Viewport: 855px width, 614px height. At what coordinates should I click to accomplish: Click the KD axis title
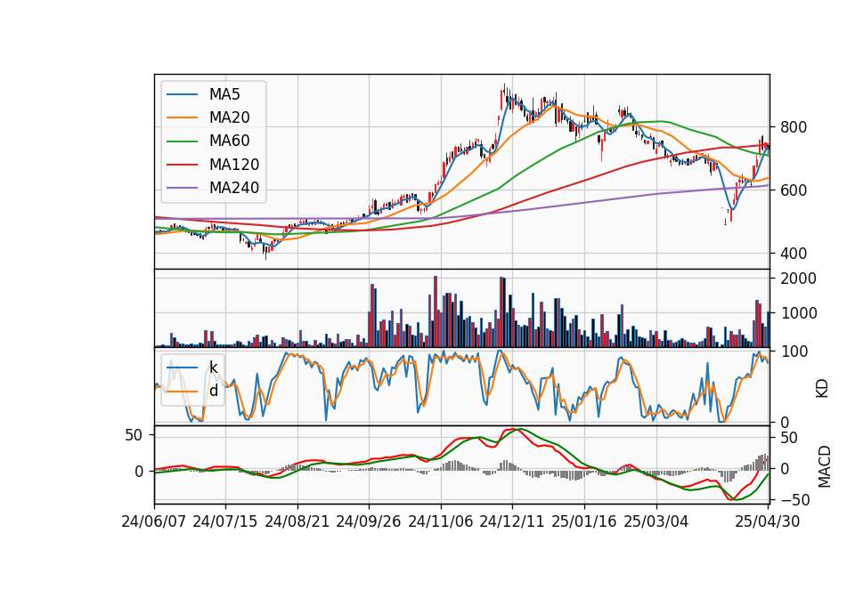[822, 388]
